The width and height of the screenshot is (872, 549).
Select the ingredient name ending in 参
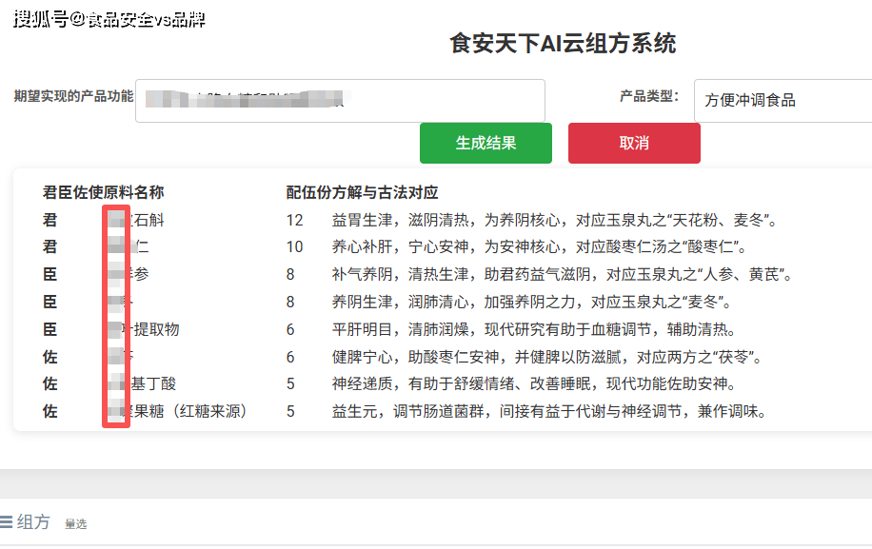tap(139, 275)
